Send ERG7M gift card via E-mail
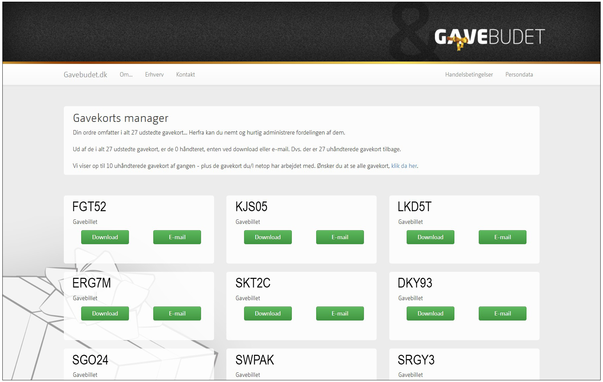The image size is (603, 382). pos(177,313)
